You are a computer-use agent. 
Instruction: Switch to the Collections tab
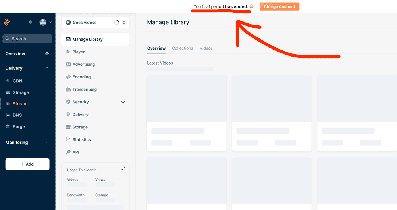click(x=183, y=48)
